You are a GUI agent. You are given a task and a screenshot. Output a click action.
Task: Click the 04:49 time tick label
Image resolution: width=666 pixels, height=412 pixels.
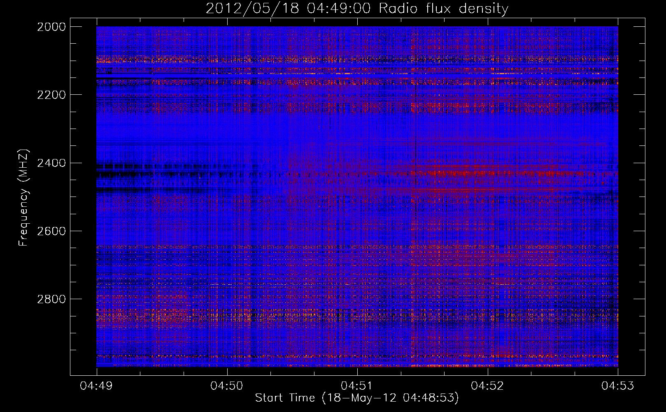96,386
